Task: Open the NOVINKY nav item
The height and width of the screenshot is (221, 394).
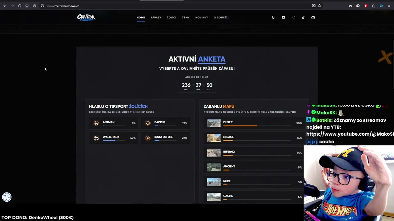Action: point(202,17)
